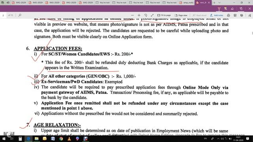The width and height of the screenshot is (253, 142).
Task: Open the Page view options
Action: (x=181, y=15)
